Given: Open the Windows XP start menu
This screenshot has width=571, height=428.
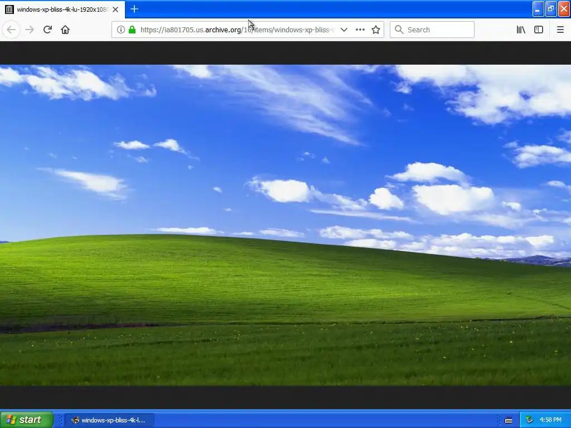Looking at the screenshot, I should coord(26,420).
